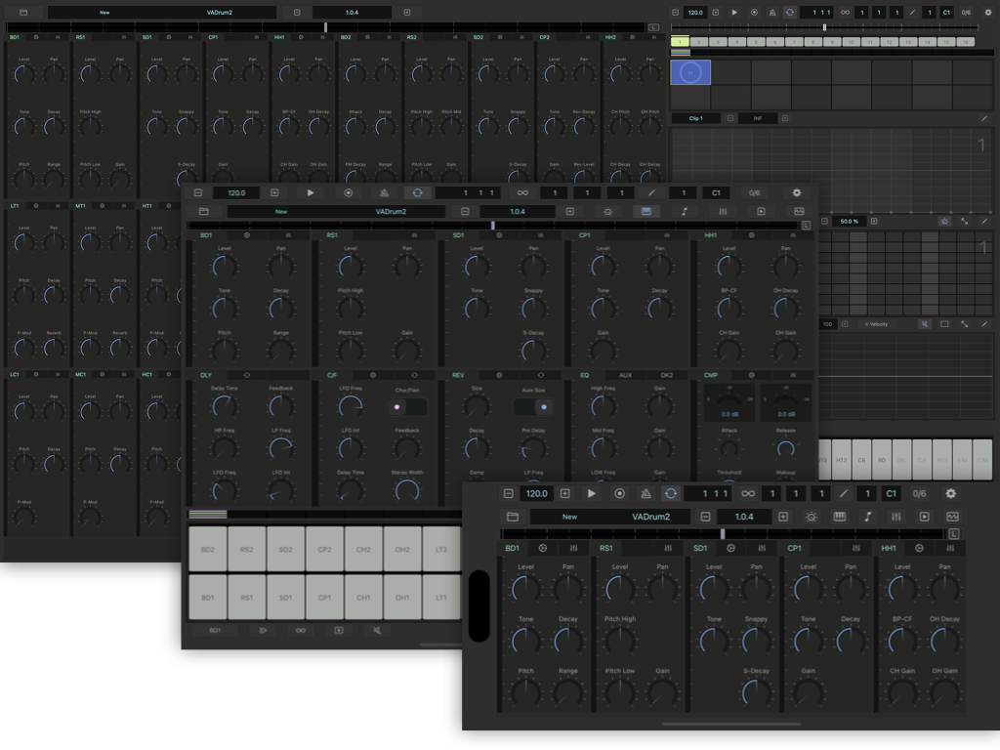The width and height of the screenshot is (1000, 750).
Task: Open the Clip 1 selector
Action: pos(696,118)
